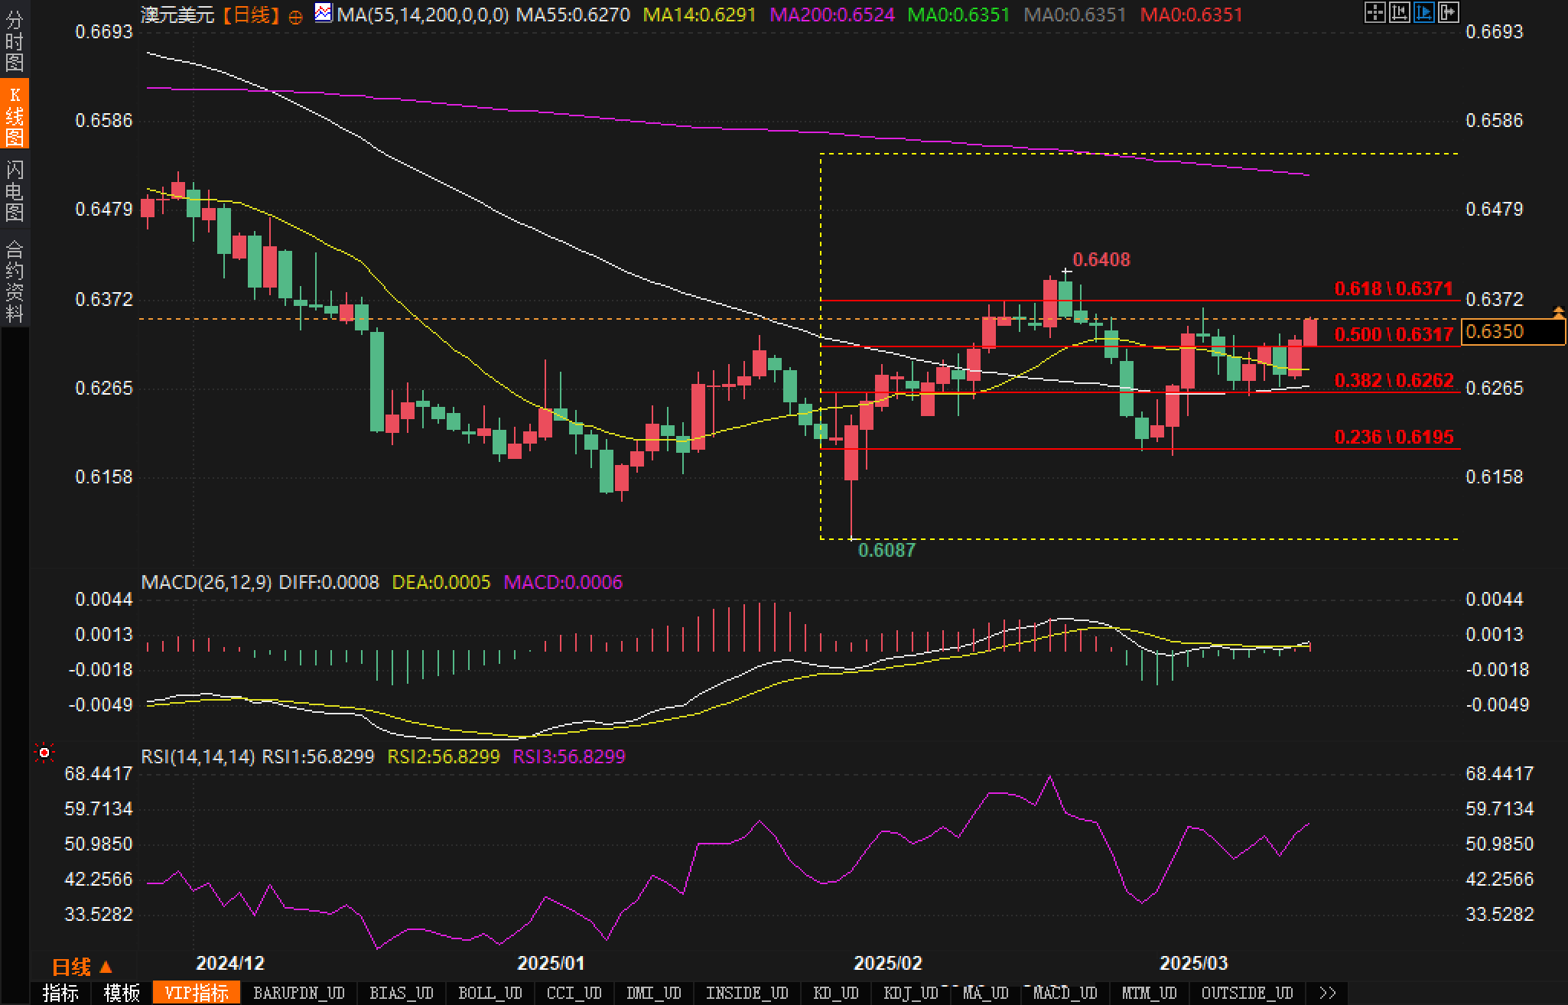Click the RSI(14,14,14) indicator label
1568x1005 pixels.
coord(198,756)
